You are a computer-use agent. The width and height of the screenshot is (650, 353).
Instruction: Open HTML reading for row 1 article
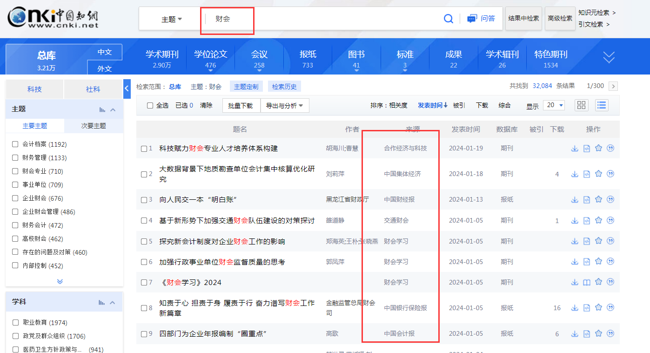click(x=587, y=148)
